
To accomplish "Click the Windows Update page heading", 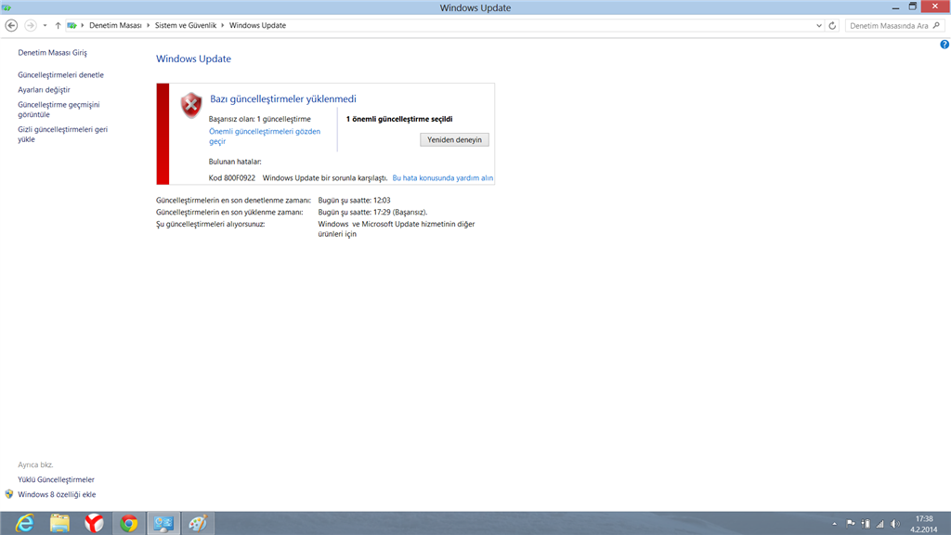I will pos(193,59).
